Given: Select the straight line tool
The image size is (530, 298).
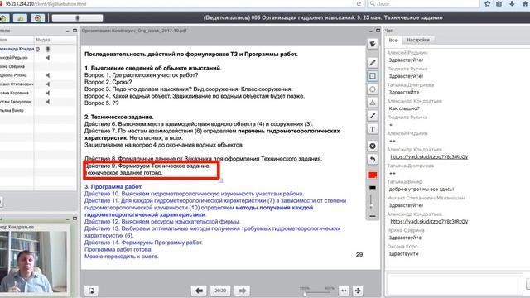Looking at the screenshot, I should point(373,116).
